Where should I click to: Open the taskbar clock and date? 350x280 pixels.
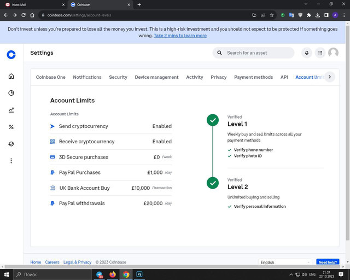326,275
